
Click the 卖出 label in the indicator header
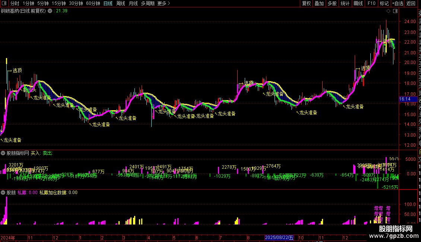point(48,153)
